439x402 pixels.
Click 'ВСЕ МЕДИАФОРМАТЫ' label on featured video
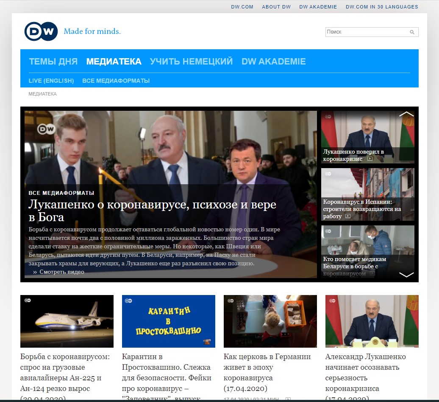[x=61, y=193]
